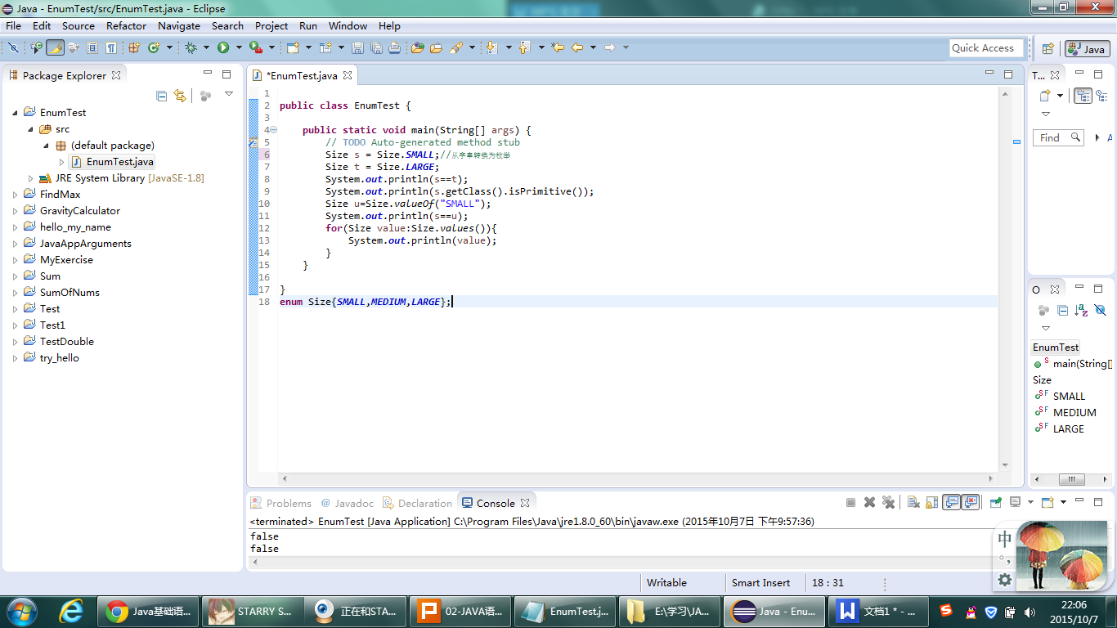Image resolution: width=1117 pixels, height=628 pixels.
Task: Click the Terminate (stop square) console button
Action: point(850,502)
